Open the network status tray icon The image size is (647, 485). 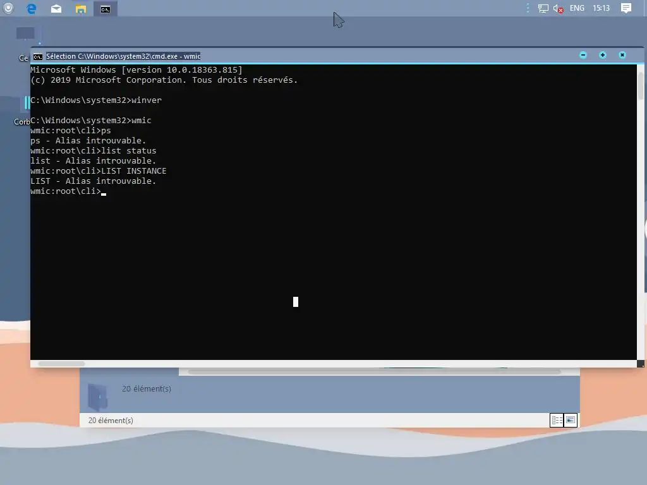pos(543,8)
